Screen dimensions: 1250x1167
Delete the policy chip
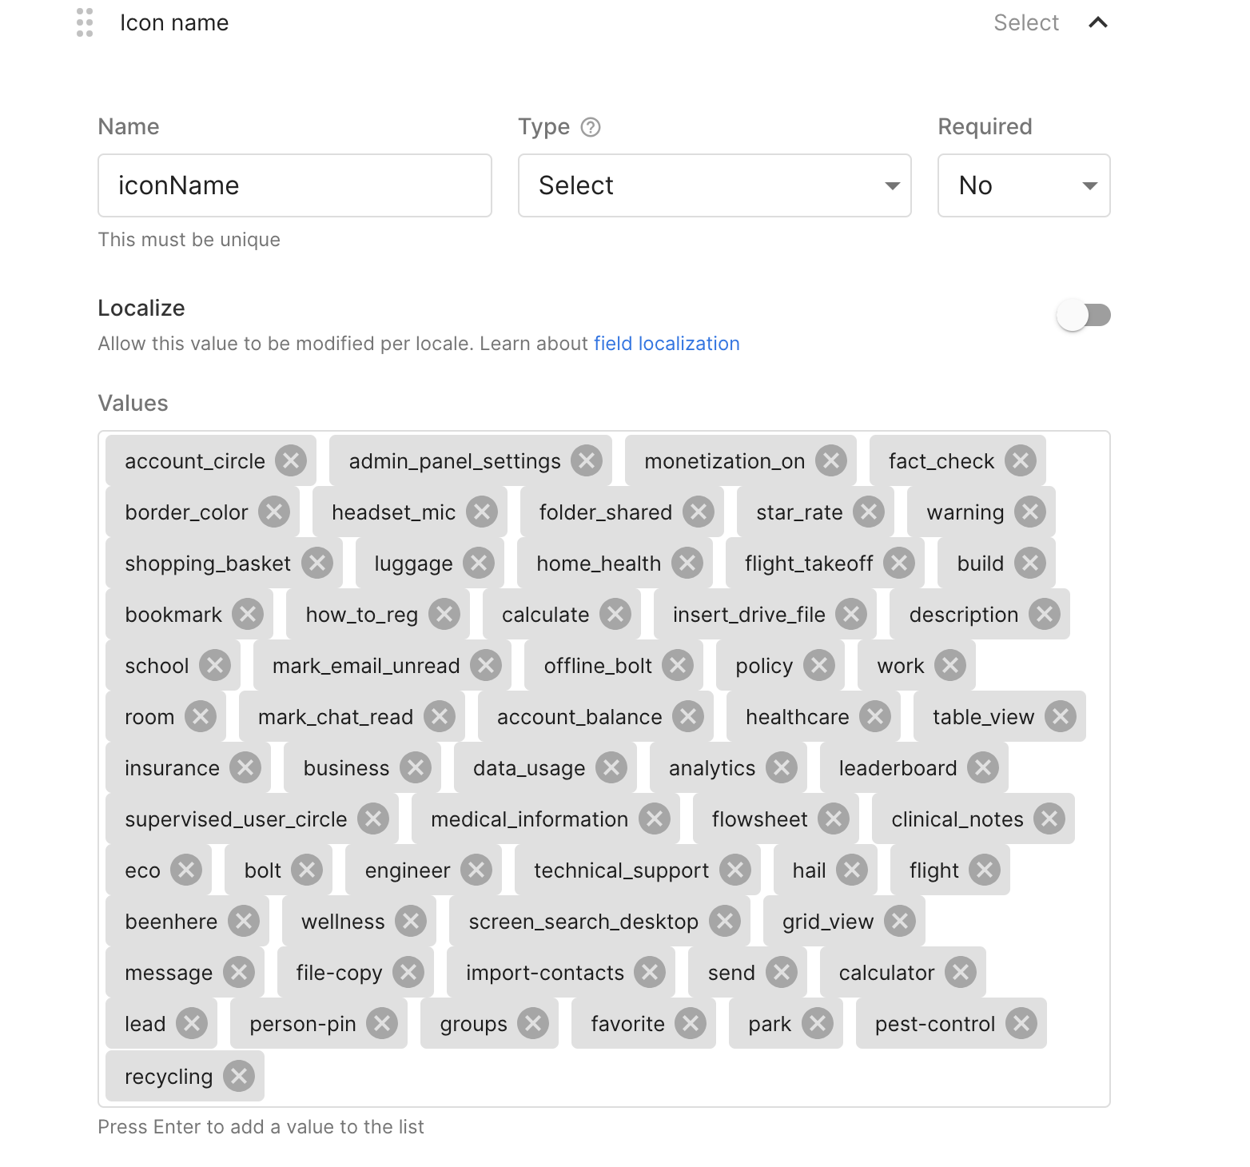(819, 665)
